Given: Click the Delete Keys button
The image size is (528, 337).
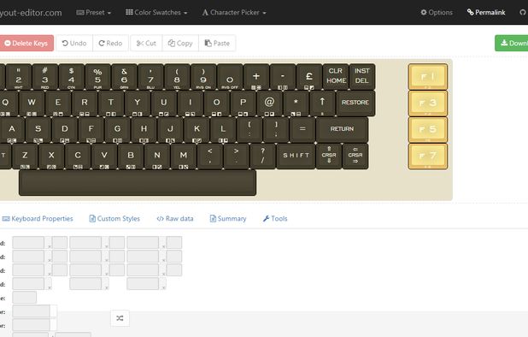Looking at the screenshot, I should (26, 43).
